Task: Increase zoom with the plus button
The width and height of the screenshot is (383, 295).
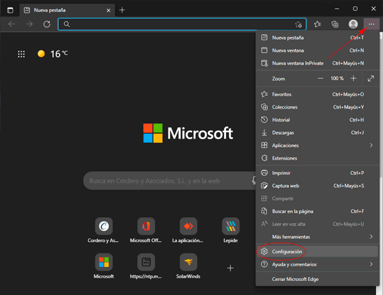Action: (x=353, y=79)
